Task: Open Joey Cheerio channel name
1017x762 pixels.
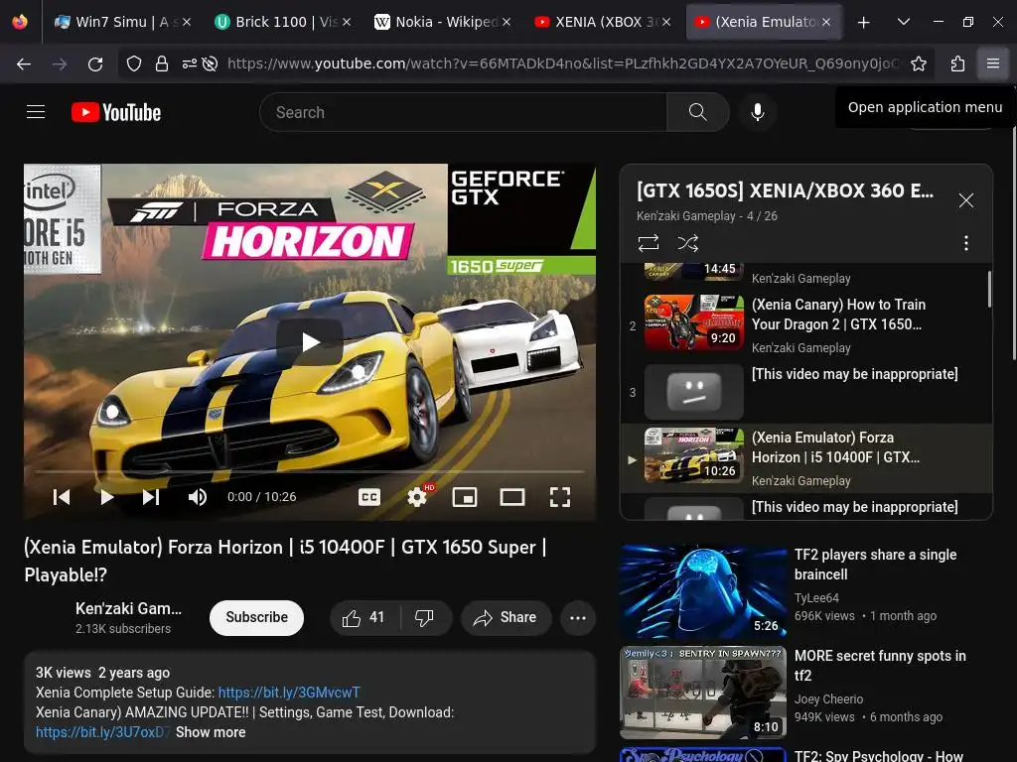Action: (x=828, y=698)
